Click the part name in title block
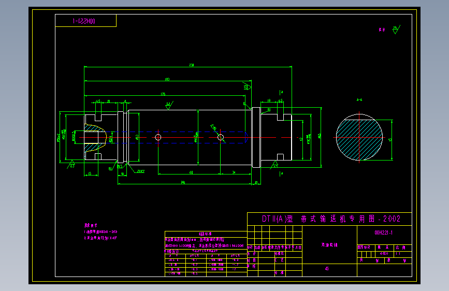 329,245
